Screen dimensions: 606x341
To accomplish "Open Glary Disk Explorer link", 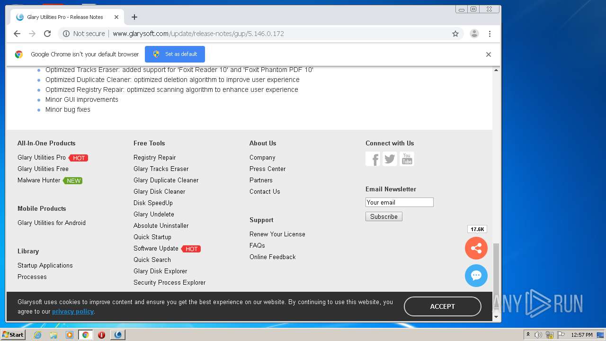I will [160, 271].
